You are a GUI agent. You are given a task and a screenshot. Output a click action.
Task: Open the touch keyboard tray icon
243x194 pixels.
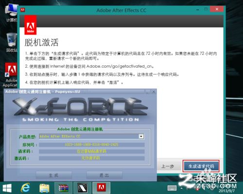[x=172, y=188]
